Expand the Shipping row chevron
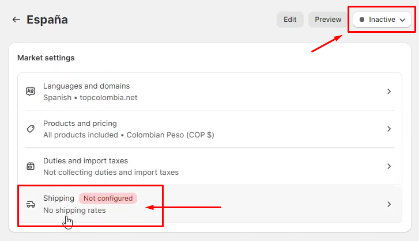Screen dimensions: 419x241 click(x=389, y=204)
